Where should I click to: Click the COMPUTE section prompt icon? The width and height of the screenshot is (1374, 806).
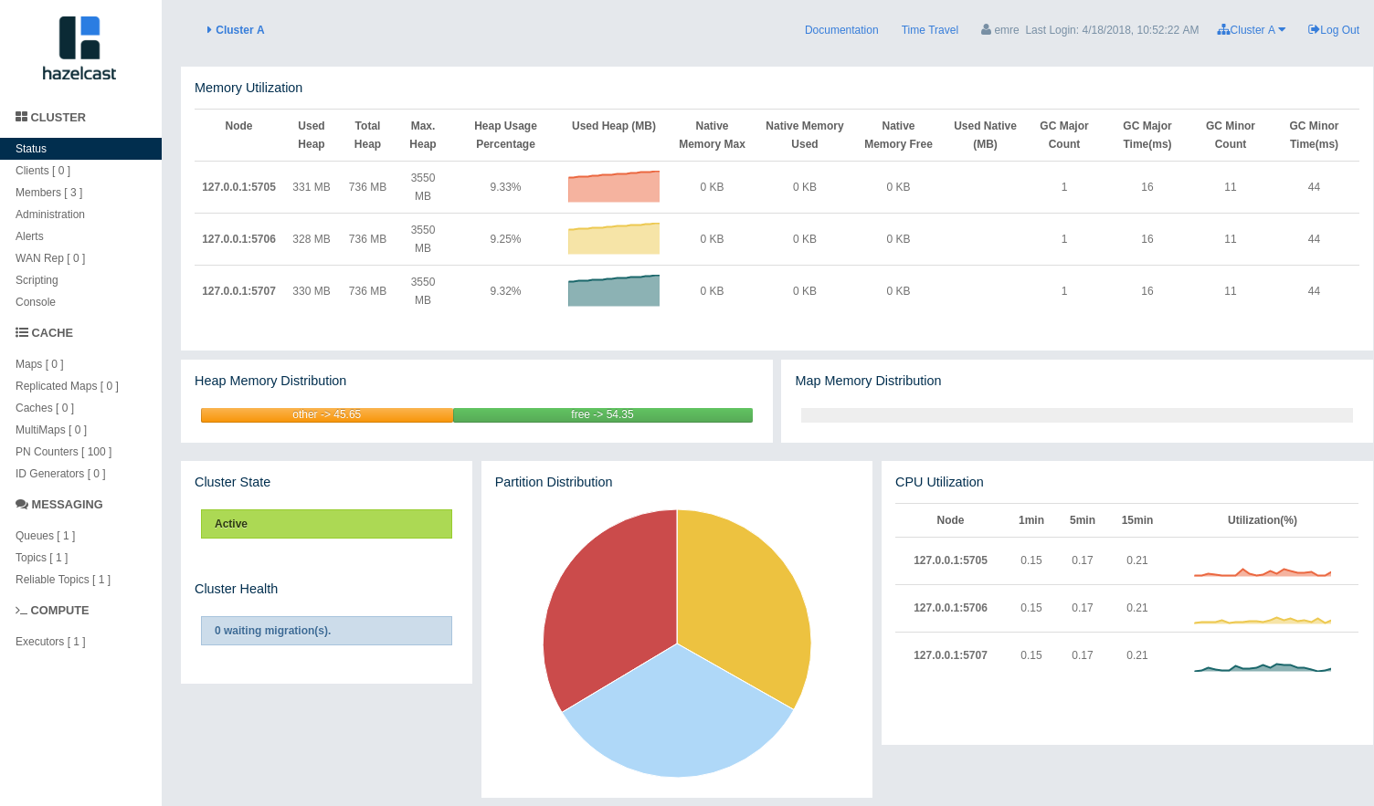point(21,610)
